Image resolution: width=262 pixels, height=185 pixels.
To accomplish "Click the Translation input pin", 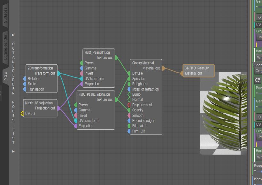I will [25, 89].
